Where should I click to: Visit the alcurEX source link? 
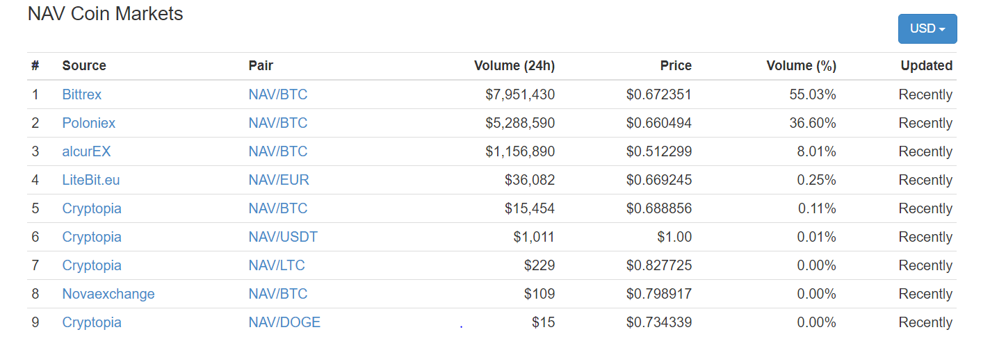click(x=86, y=151)
